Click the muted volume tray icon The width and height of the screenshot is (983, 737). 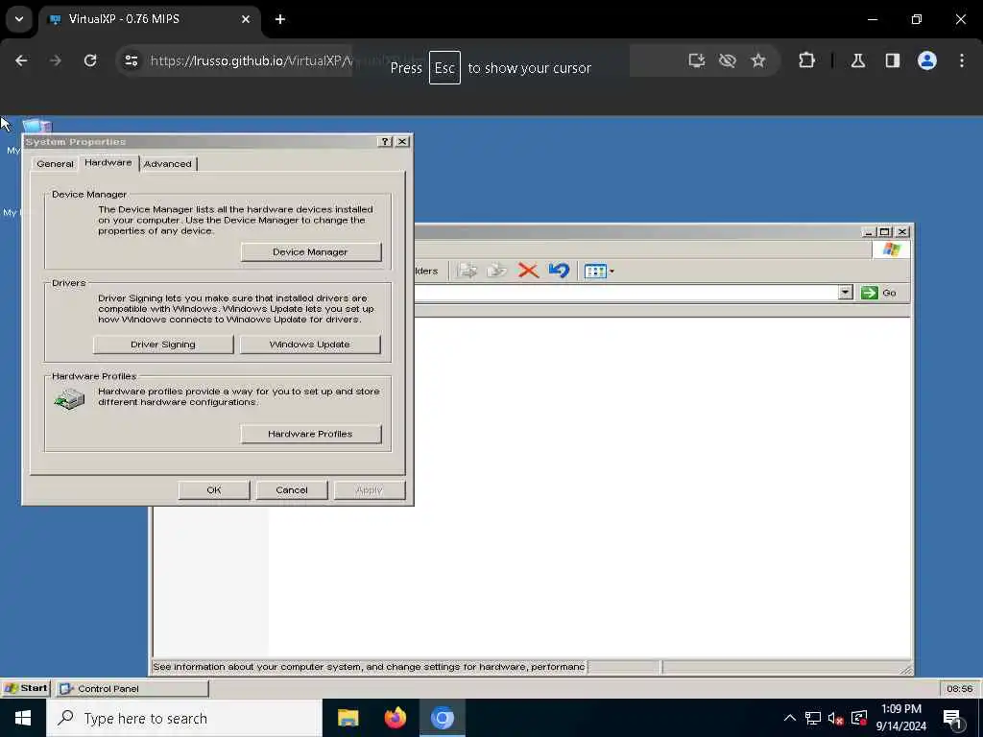pyautogui.click(x=835, y=718)
